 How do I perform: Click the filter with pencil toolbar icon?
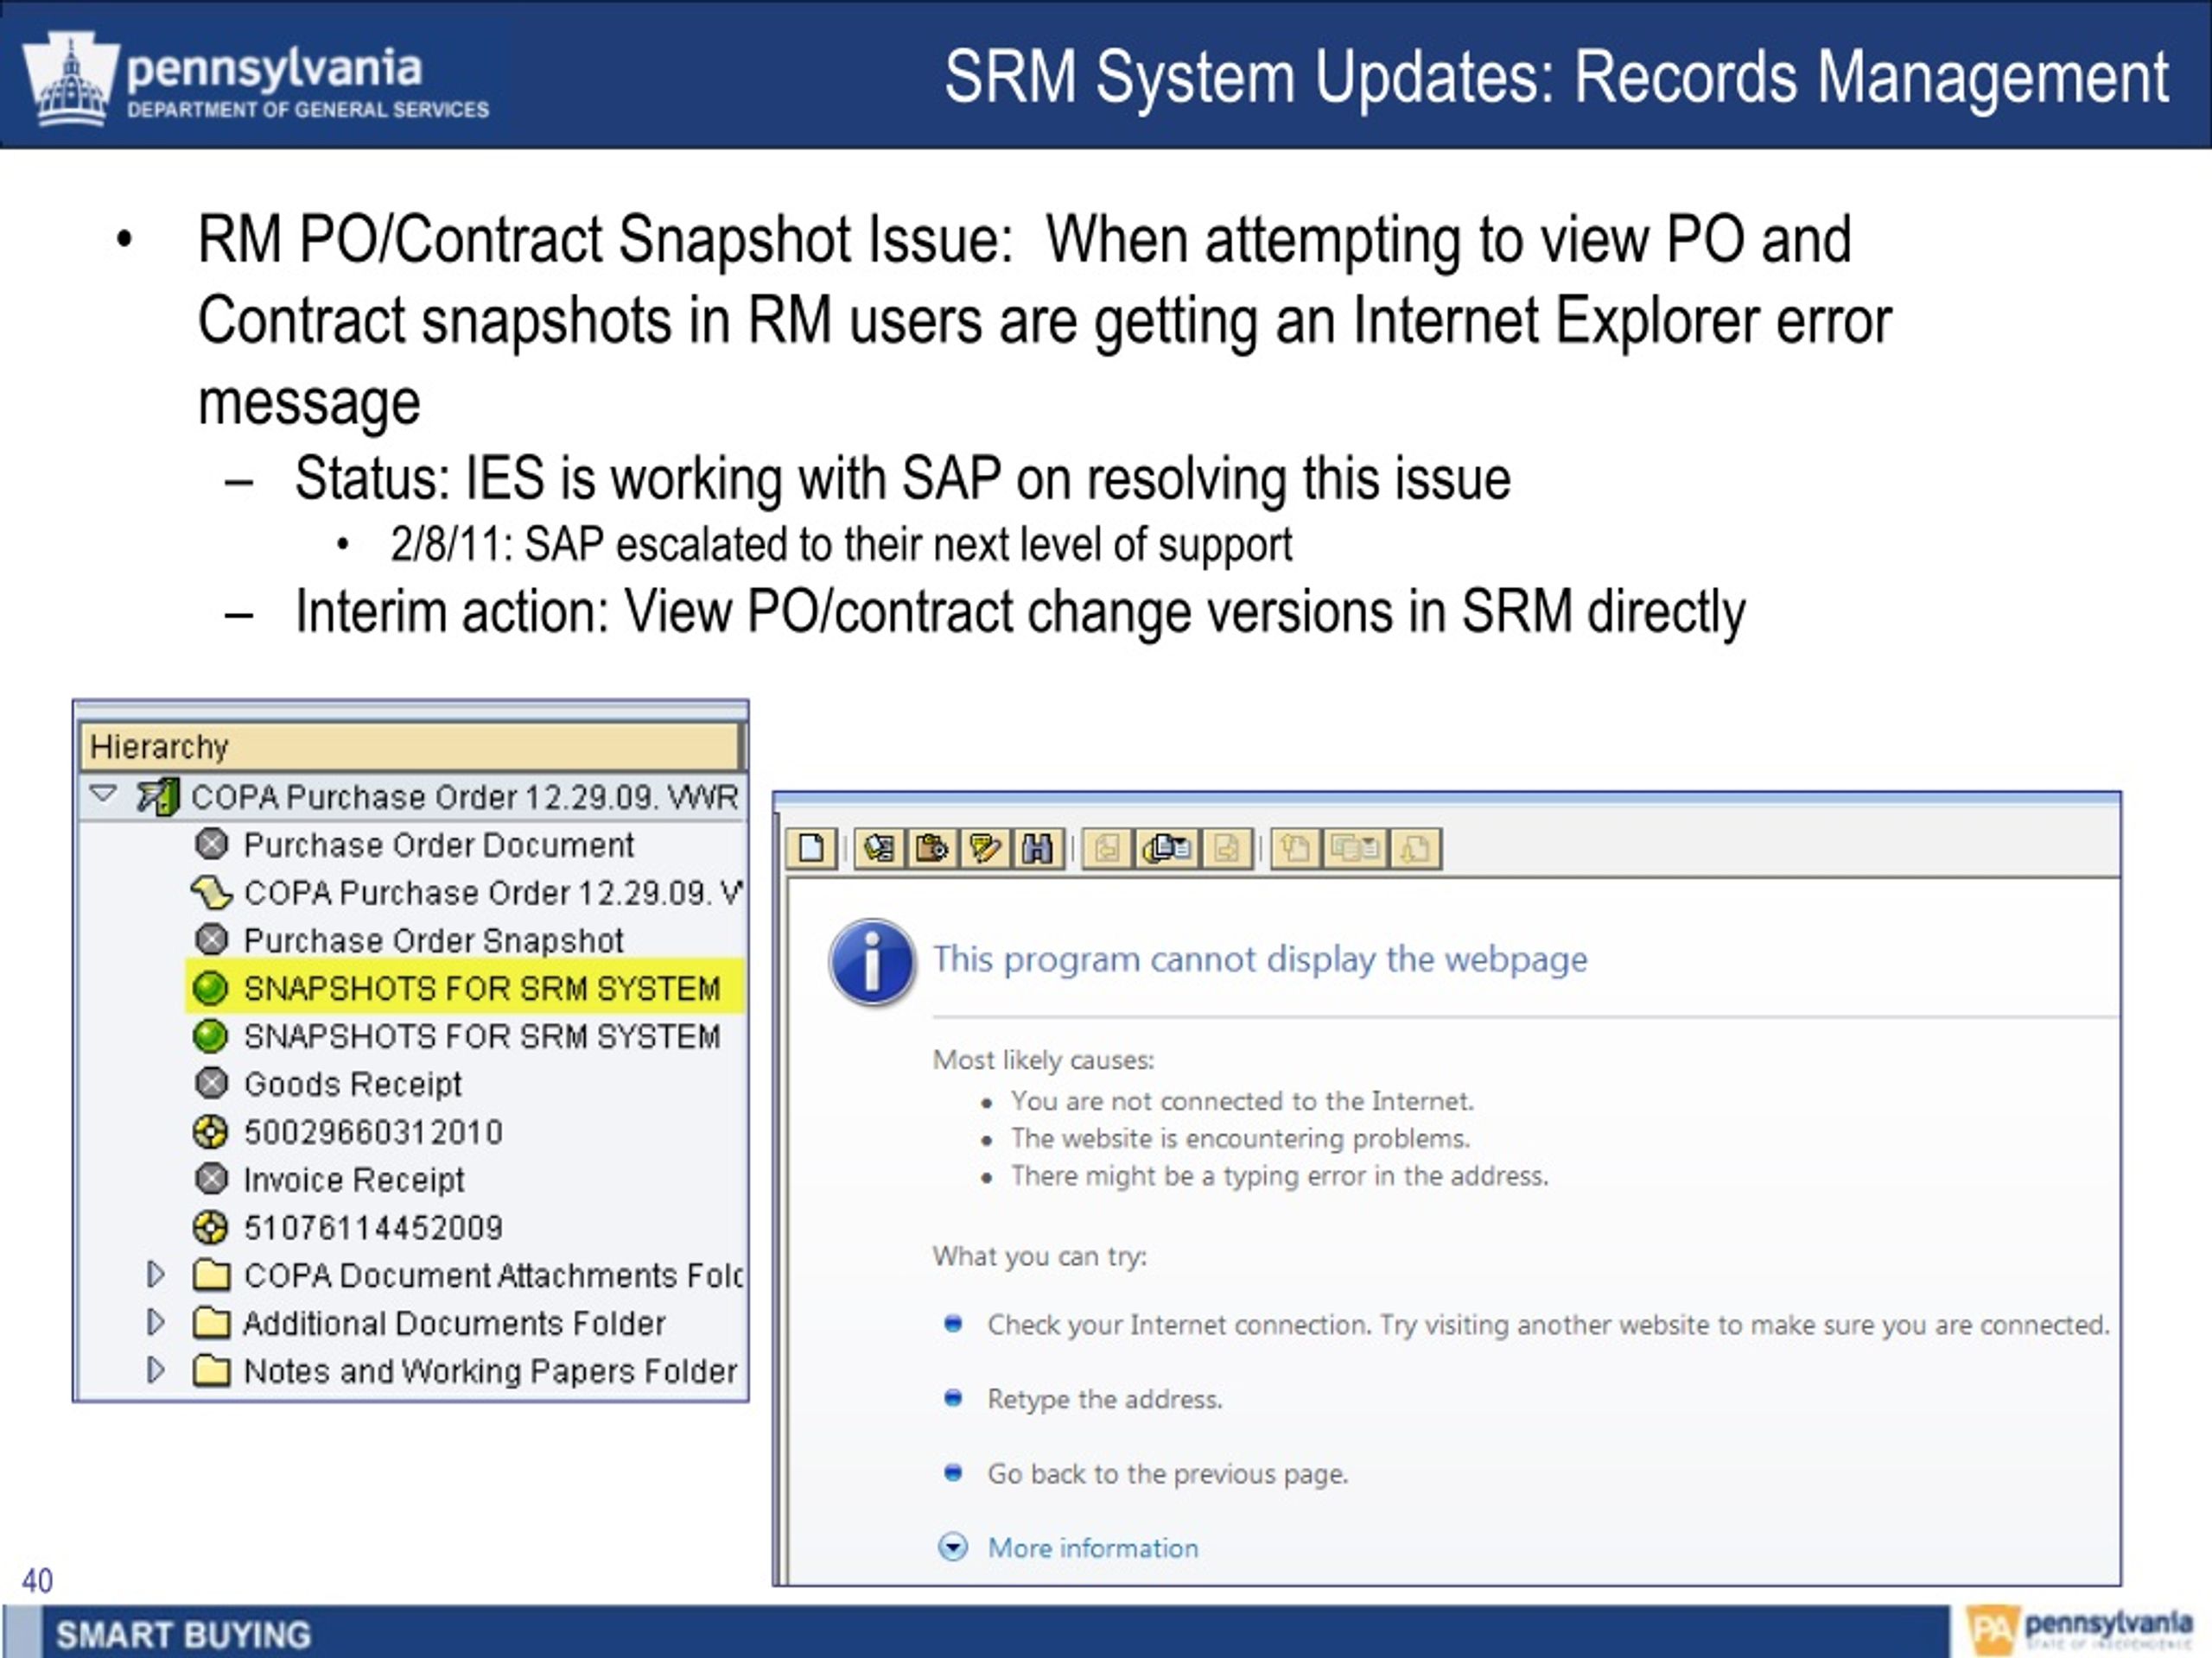[x=985, y=849]
